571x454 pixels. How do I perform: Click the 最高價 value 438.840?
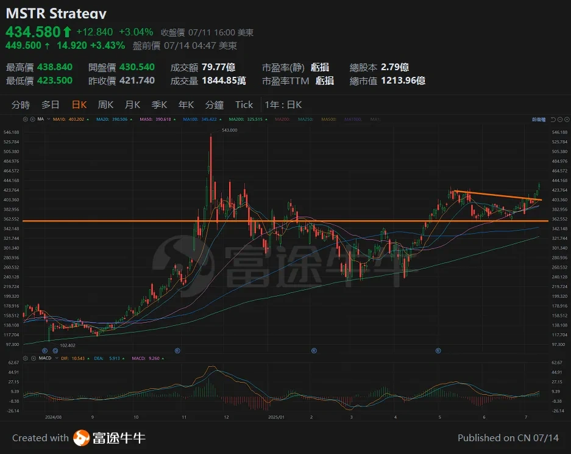[55, 67]
